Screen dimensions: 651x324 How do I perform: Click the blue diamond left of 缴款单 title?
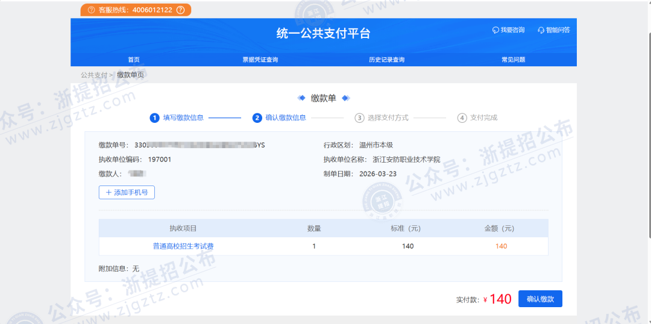301,98
